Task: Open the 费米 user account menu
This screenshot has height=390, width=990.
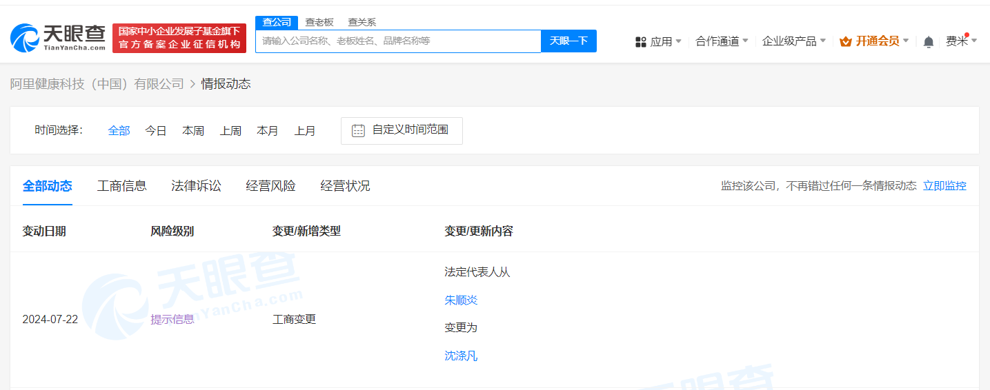Action: (961, 41)
